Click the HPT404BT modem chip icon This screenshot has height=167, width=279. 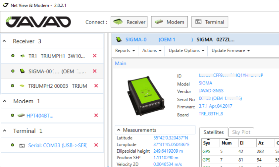pyautogui.click(x=21, y=115)
